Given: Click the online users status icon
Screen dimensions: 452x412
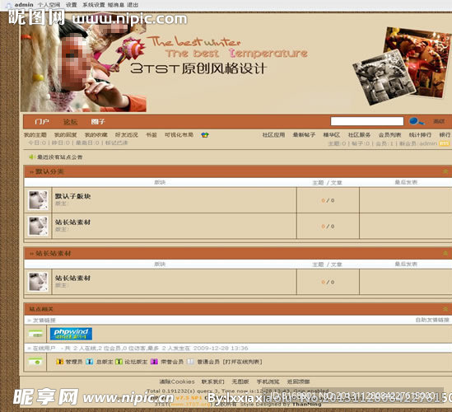Looking at the screenshot, I should click(35, 362).
